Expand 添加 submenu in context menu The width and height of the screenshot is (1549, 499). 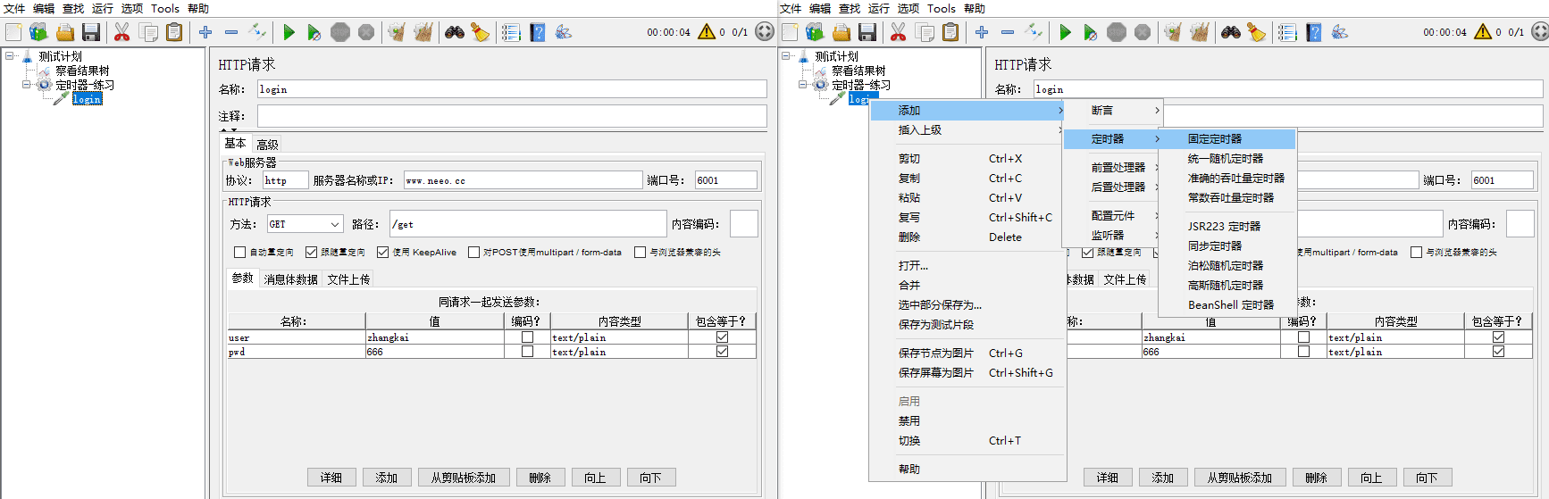[967, 111]
